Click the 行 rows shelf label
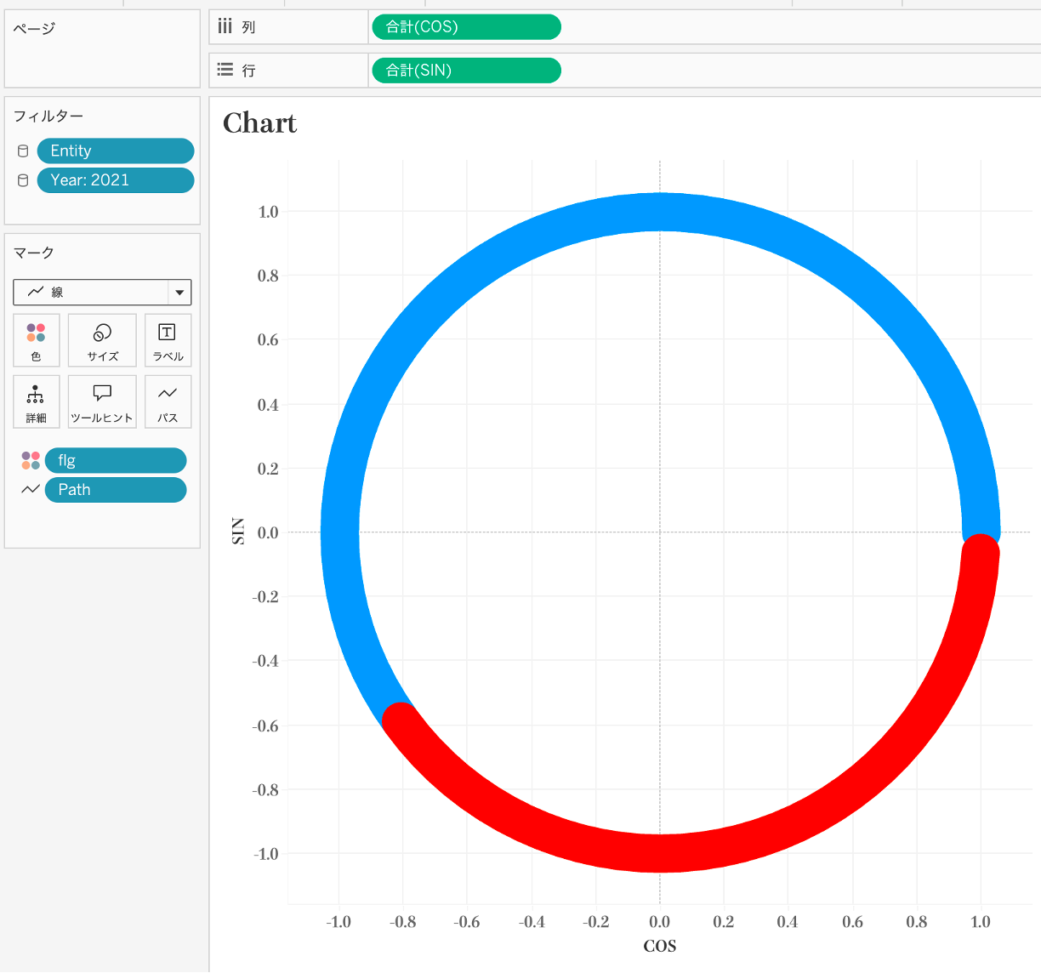 point(248,71)
